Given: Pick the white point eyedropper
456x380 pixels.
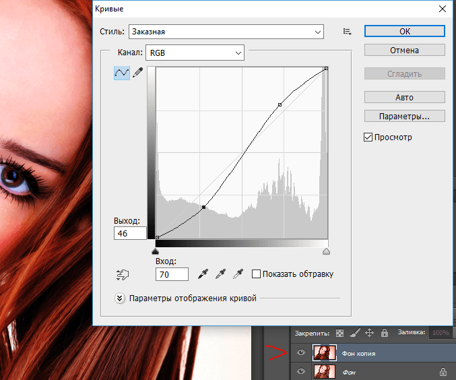Looking at the screenshot, I should [x=238, y=274].
